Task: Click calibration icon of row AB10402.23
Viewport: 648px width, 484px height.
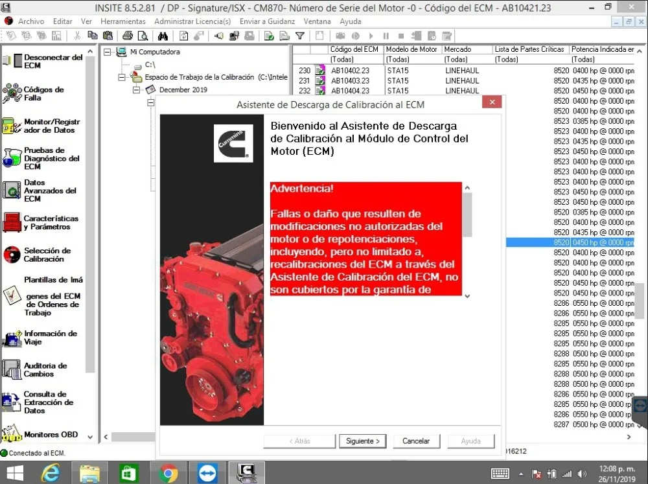Action: pos(320,70)
